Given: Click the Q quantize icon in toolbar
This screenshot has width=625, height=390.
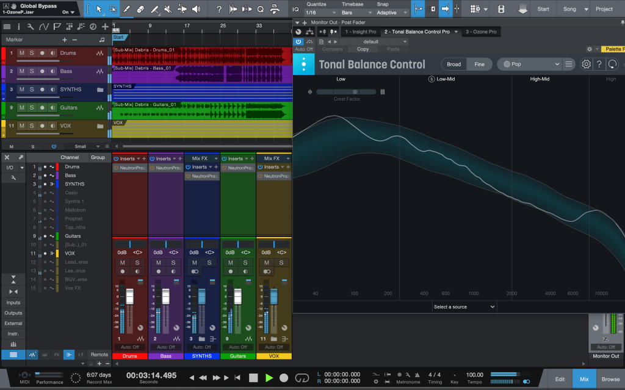Looking at the screenshot, I should click(260, 9).
